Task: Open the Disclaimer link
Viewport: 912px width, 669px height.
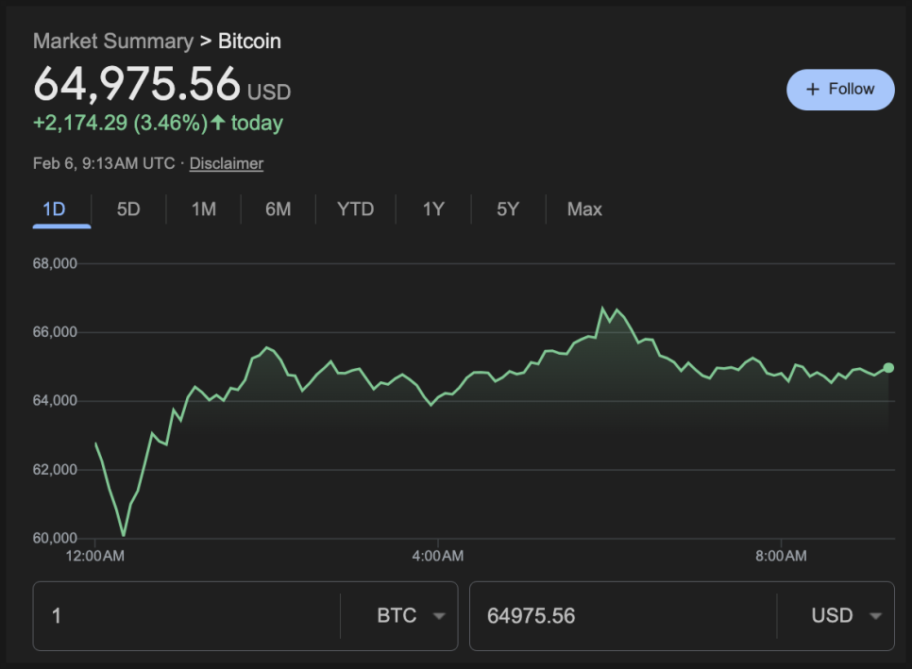Action: [x=226, y=163]
